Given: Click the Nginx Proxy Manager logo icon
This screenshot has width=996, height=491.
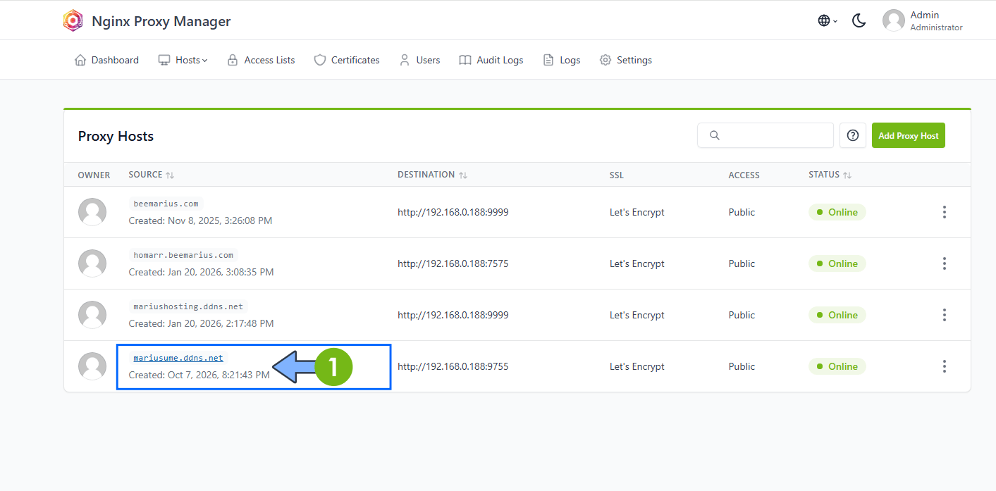Looking at the screenshot, I should pyautogui.click(x=73, y=21).
